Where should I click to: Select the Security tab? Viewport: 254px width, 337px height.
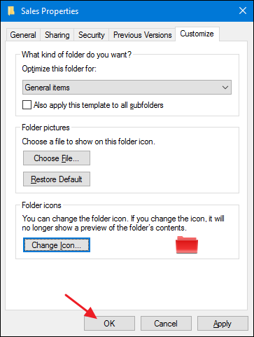[x=92, y=35]
